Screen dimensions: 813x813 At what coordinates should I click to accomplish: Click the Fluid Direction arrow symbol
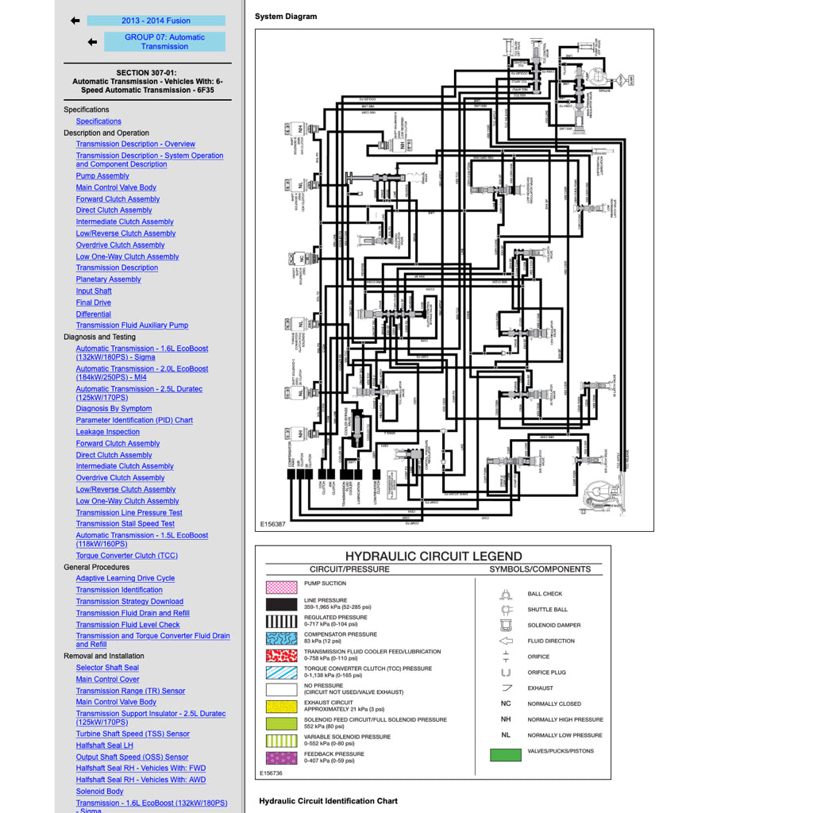(506, 641)
